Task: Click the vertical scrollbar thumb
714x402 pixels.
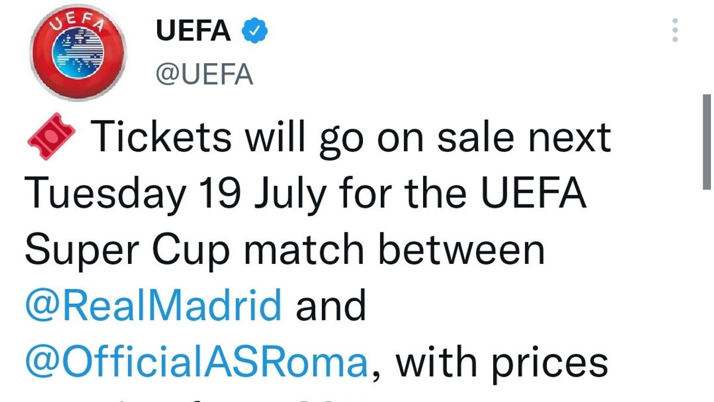Action: tap(707, 142)
